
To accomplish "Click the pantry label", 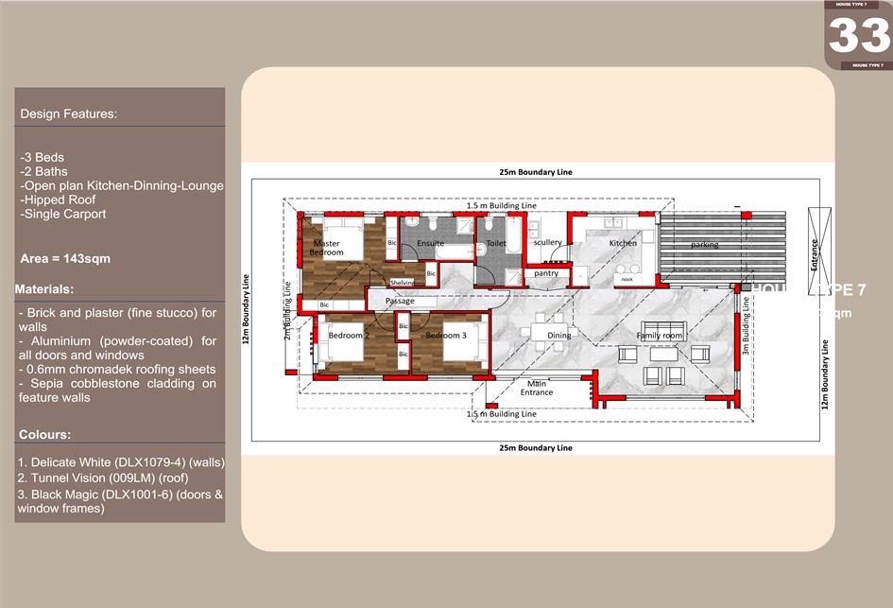I will [546, 273].
